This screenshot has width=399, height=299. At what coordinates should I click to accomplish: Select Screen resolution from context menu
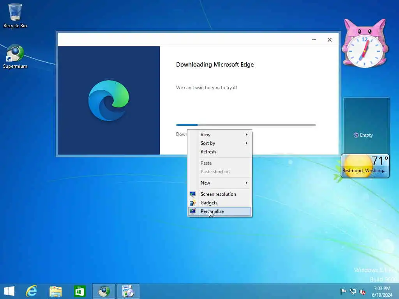220,194
